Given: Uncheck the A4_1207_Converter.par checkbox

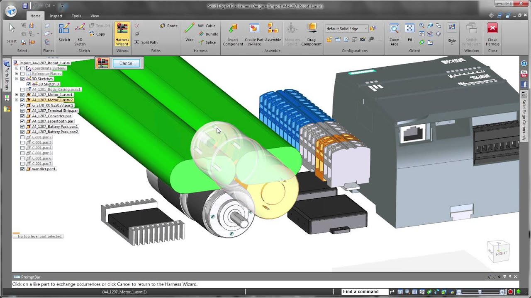Looking at the screenshot, I should (22, 116).
